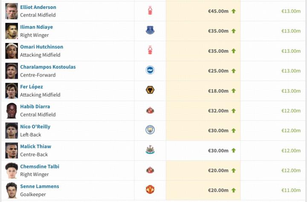Click Omari Hutchinson's portrait photo
Viewport: 307px width, 202px height.
(x=12, y=51)
